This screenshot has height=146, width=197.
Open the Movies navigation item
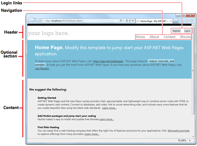click(186, 37)
